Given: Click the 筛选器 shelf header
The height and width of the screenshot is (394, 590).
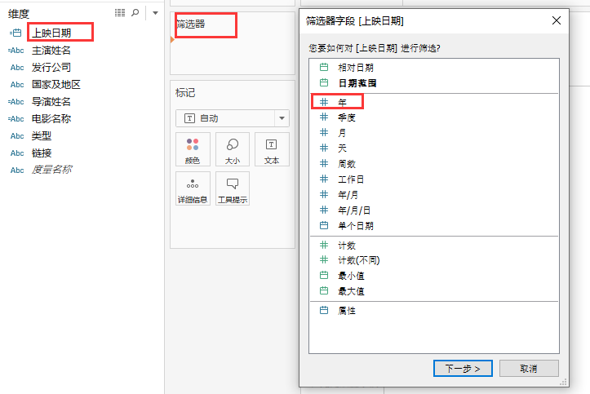Looking at the screenshot, I should pos(191,24).
